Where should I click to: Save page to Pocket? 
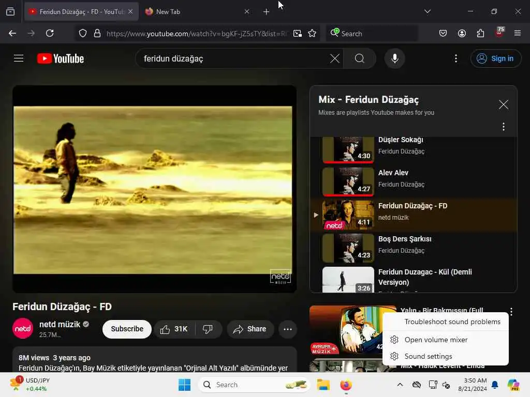[x=443, y=33]
